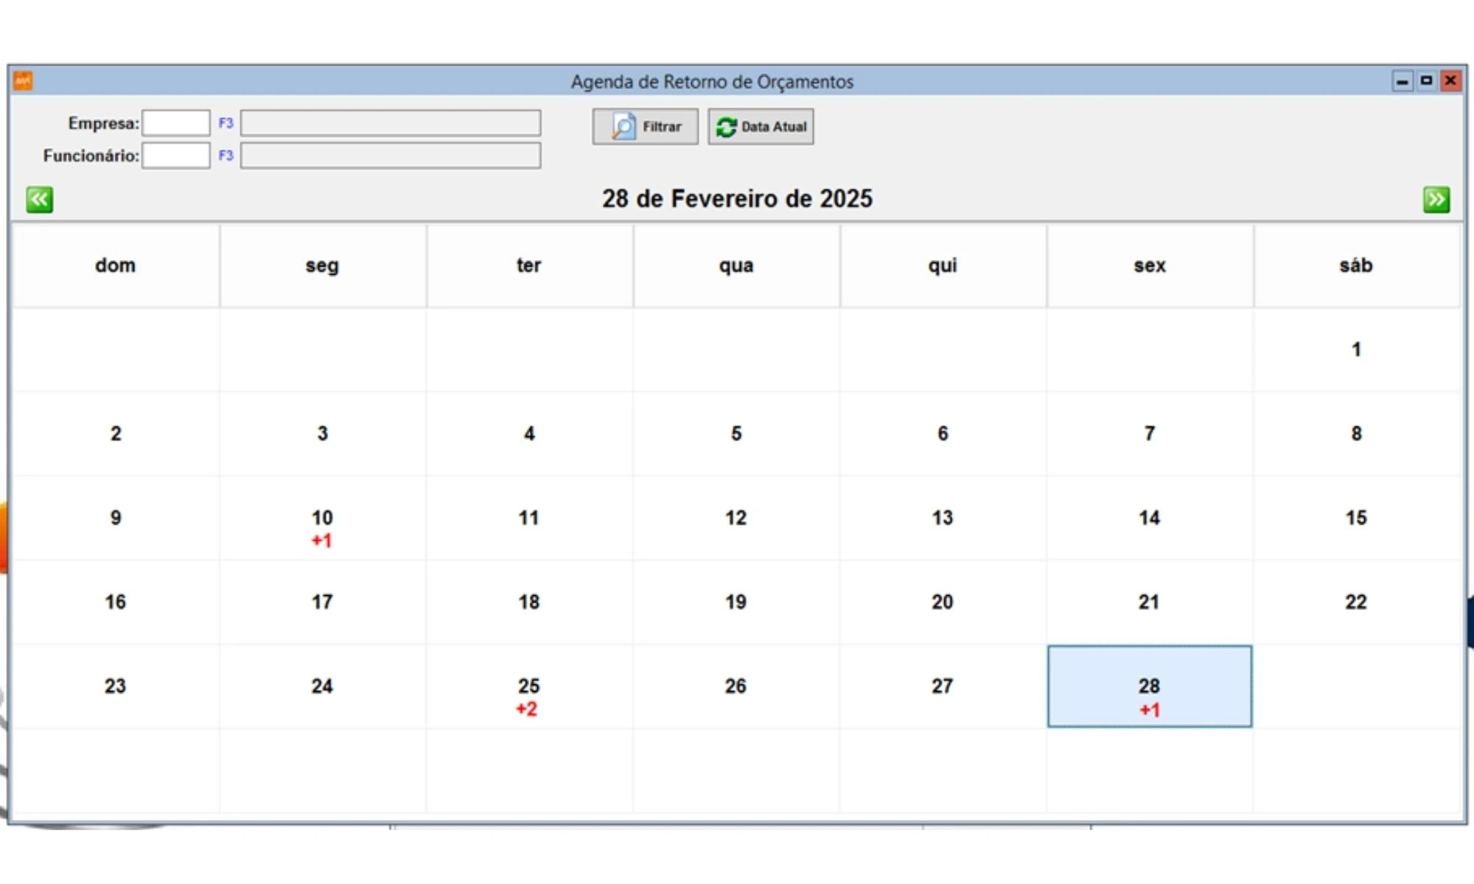This screenshot has height=884, width=1474.
Task: Open Empresa lookup with F3 link
Action: click(x=226, y=123)
